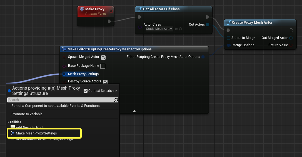Image resolution: width=302 pixels, height=157 pixels.
Task: Click the use-selected arrow next to Actor Class
Action: [x=176, y=29]
